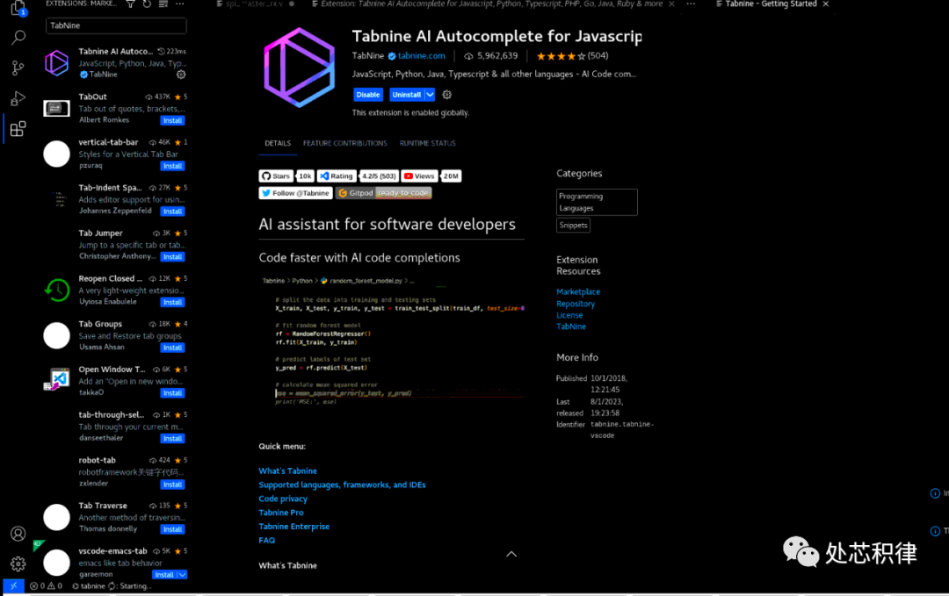Open Supported languages, frameworks, and IDEs link

pos(342,485)
